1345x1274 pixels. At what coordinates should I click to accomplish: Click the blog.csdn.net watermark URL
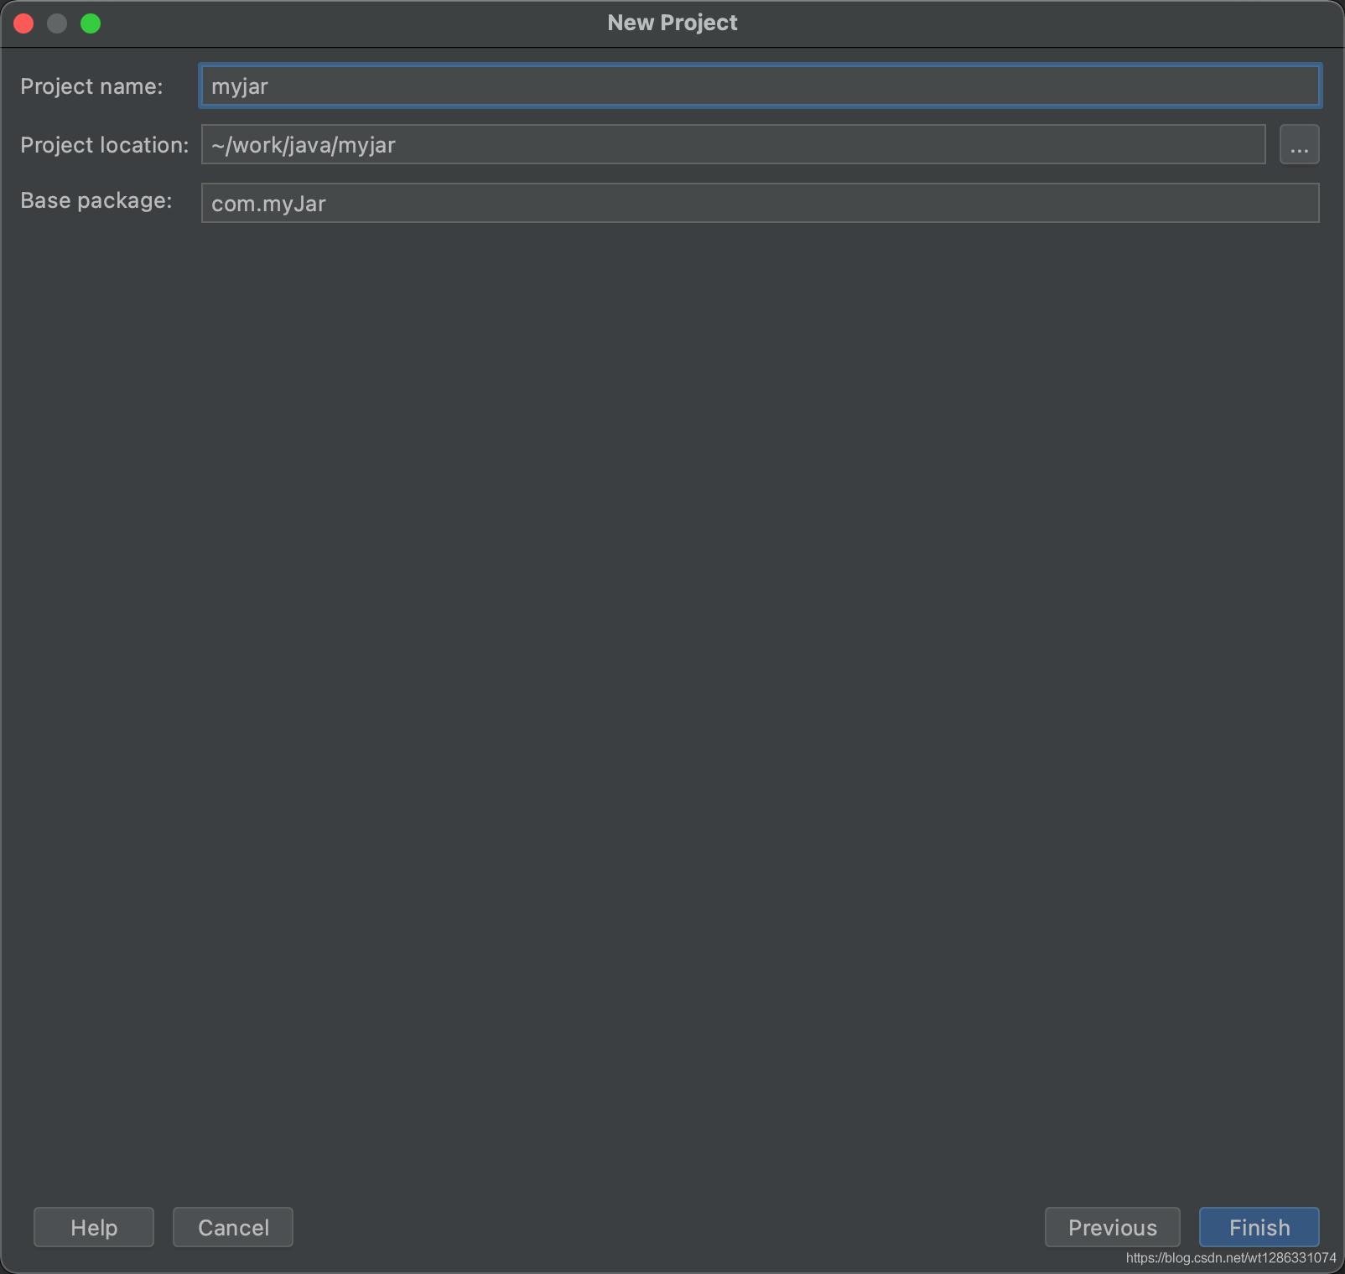pos(1230,1258)
